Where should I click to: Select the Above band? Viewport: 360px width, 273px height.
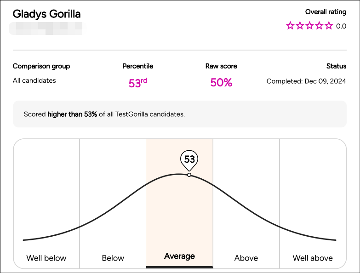pos(246,204)
